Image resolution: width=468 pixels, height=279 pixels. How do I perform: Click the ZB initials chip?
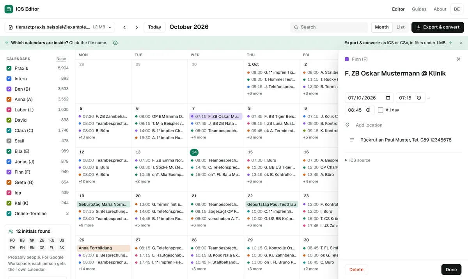point(42,240)
